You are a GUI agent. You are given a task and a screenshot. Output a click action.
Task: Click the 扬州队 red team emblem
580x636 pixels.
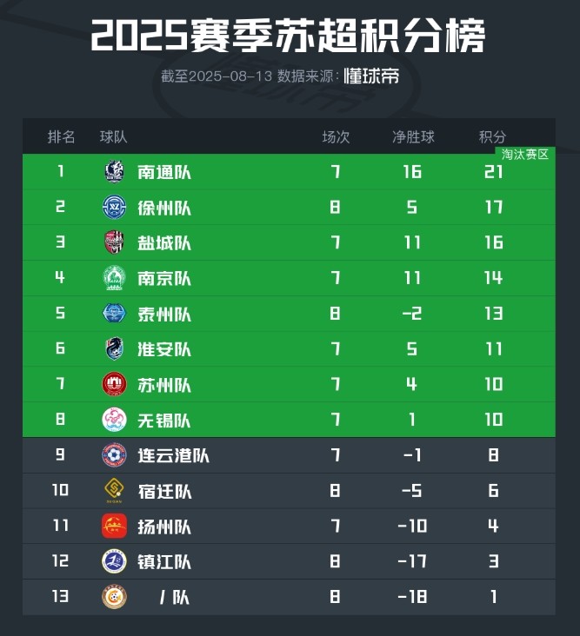tap(114, 527)
